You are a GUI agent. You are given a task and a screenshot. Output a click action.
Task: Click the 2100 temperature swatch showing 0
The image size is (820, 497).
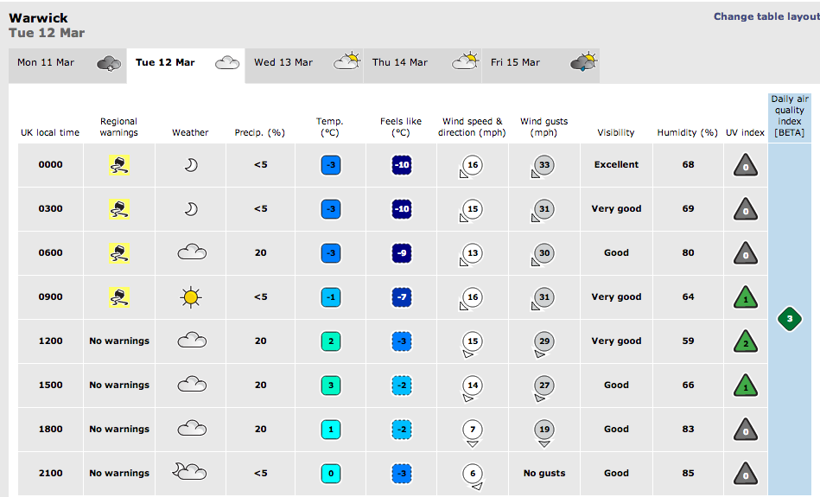pos(331,473)
